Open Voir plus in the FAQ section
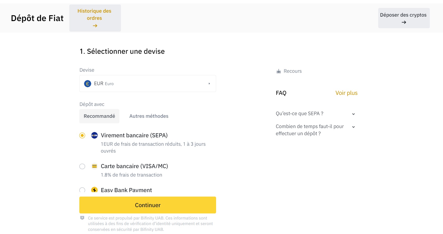 [346, 93]
